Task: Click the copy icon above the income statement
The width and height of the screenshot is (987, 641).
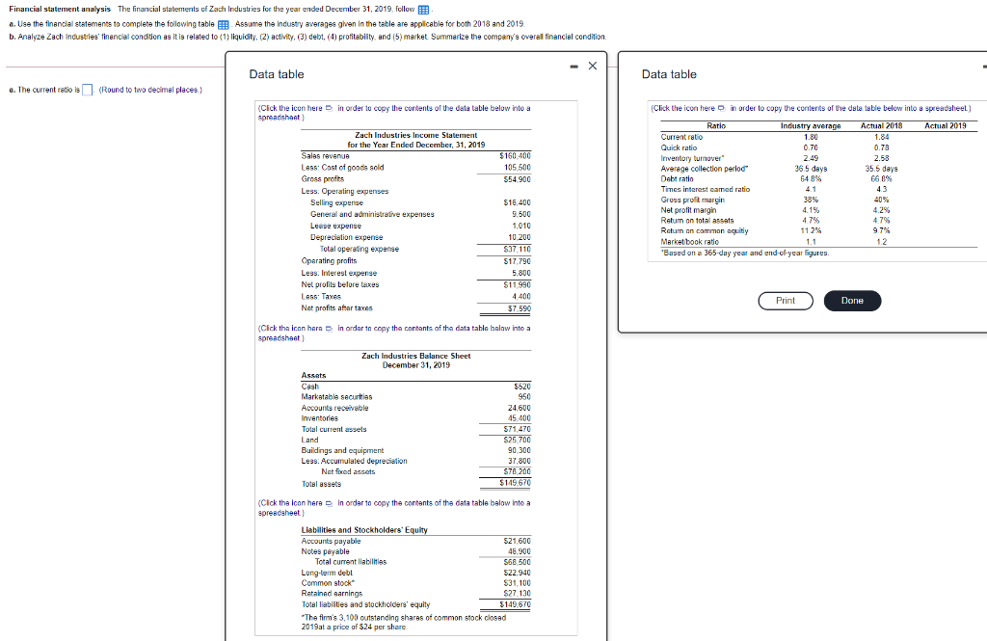Action: coord(329,106)
